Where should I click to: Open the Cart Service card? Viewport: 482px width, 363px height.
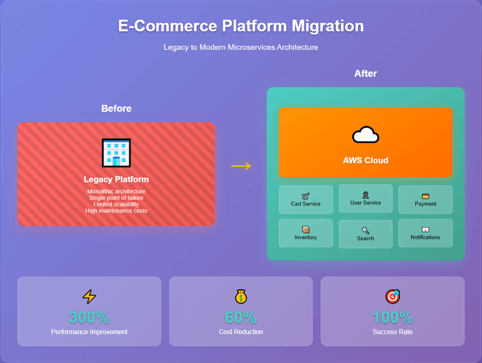pos(305,199)
